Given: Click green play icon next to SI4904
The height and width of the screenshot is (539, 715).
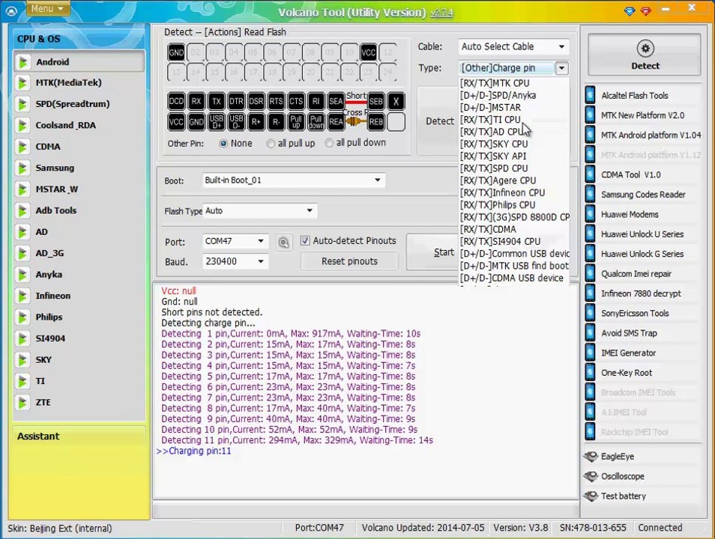Looking at the screenshot, I should pyautogui.click(x=22, y=338).
